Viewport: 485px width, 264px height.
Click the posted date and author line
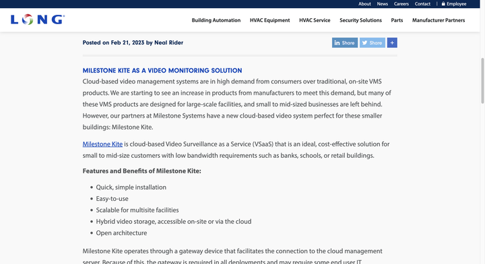coord(133,42)
